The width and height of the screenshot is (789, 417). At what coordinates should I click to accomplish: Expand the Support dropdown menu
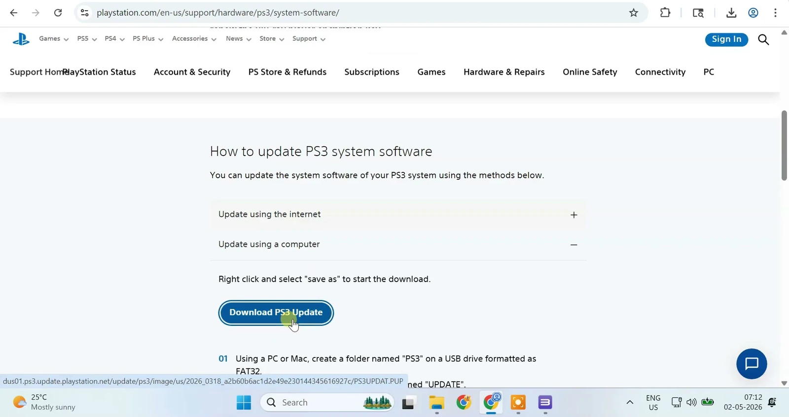(x=309, y=39)
